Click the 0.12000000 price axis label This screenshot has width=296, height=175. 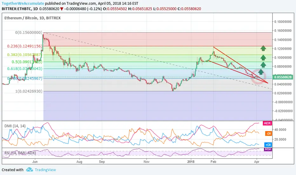283,49
